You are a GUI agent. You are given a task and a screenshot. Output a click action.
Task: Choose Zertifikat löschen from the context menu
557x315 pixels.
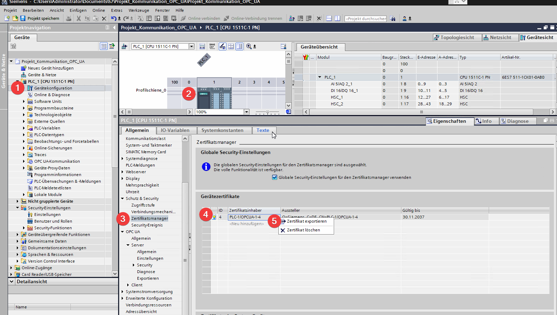tap(306, 230)
